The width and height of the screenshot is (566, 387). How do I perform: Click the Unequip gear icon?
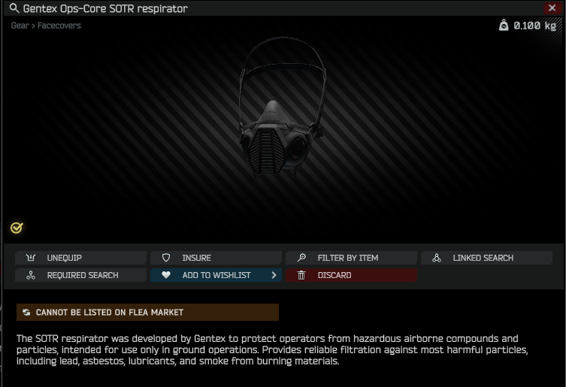(x=31, y=258)
